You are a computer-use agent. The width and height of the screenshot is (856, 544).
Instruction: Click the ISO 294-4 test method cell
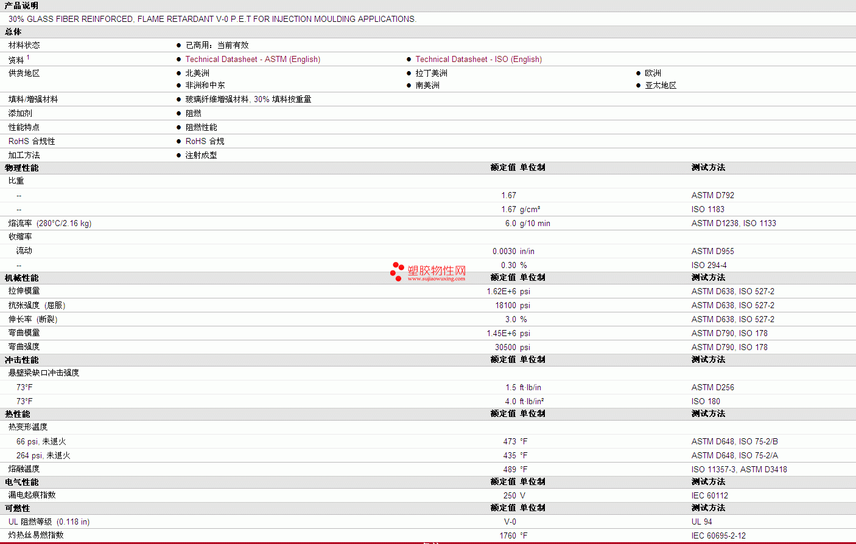(x=709, y=265)
